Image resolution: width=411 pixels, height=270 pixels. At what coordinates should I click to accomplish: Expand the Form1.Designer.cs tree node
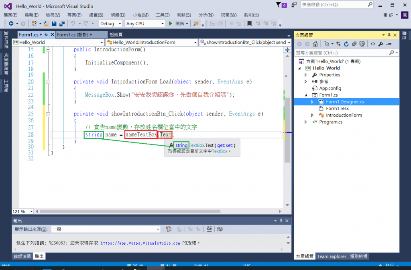coord(312,102)
